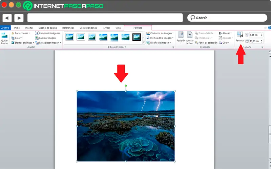Open the Color adjustment dropdown

point(17,38)
